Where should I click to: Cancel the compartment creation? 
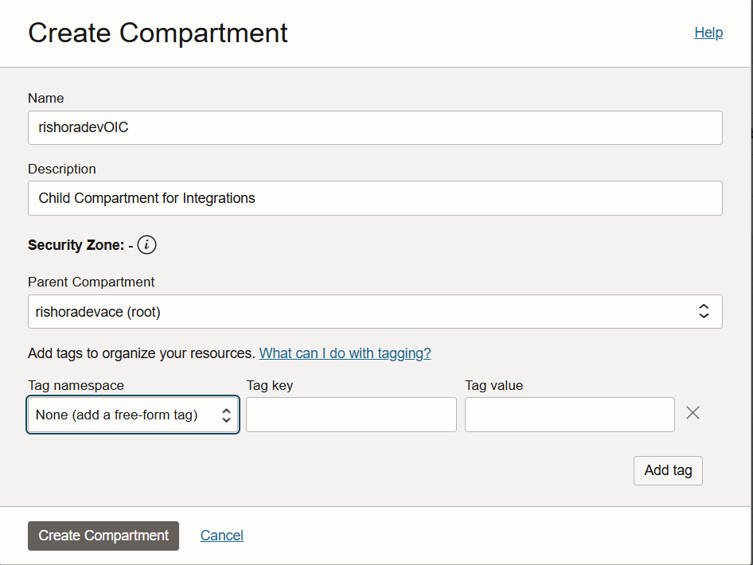click(x=221, y=536)
